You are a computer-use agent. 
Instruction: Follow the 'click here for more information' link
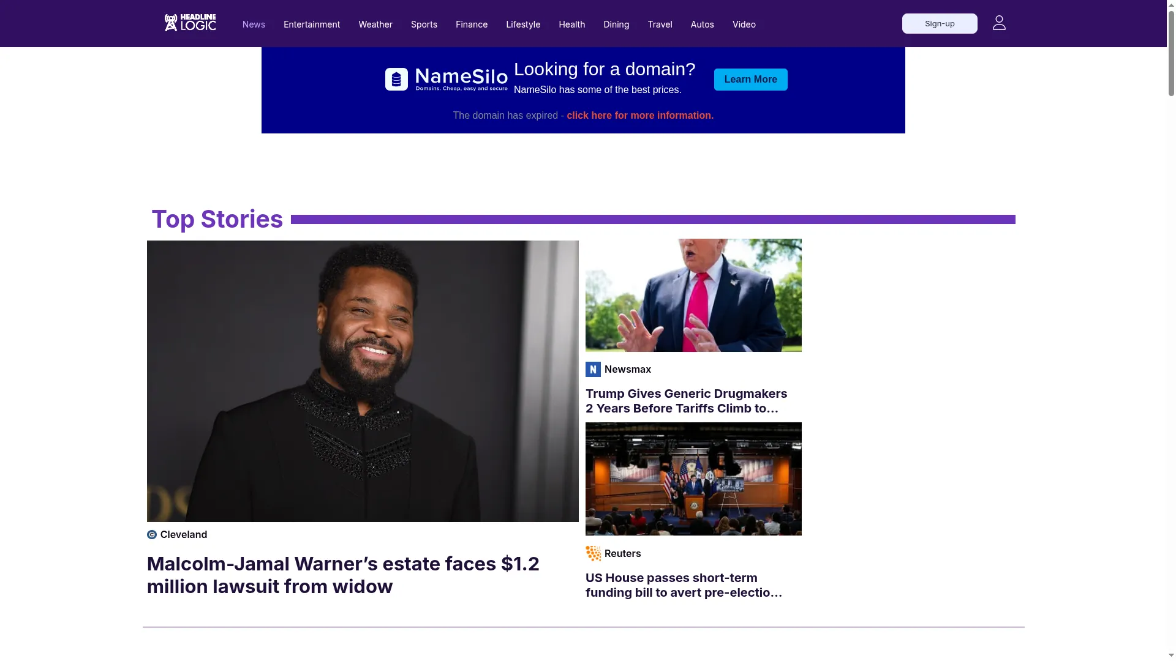(640, 116)
